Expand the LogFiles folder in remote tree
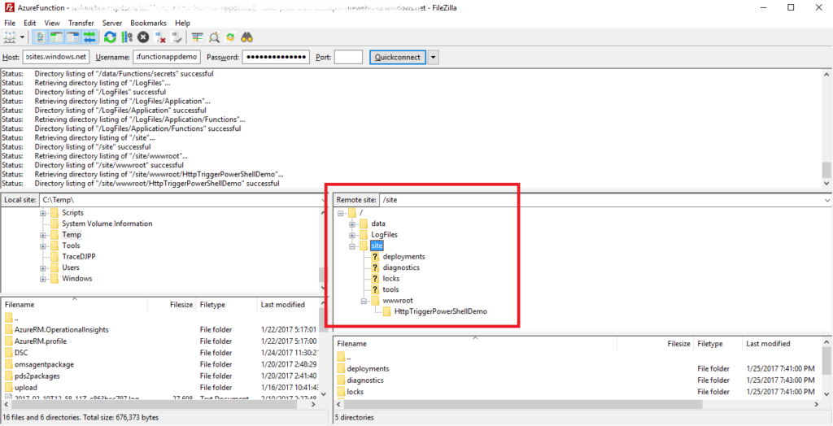This screenshot has height=426, width=833. [352, 235]
